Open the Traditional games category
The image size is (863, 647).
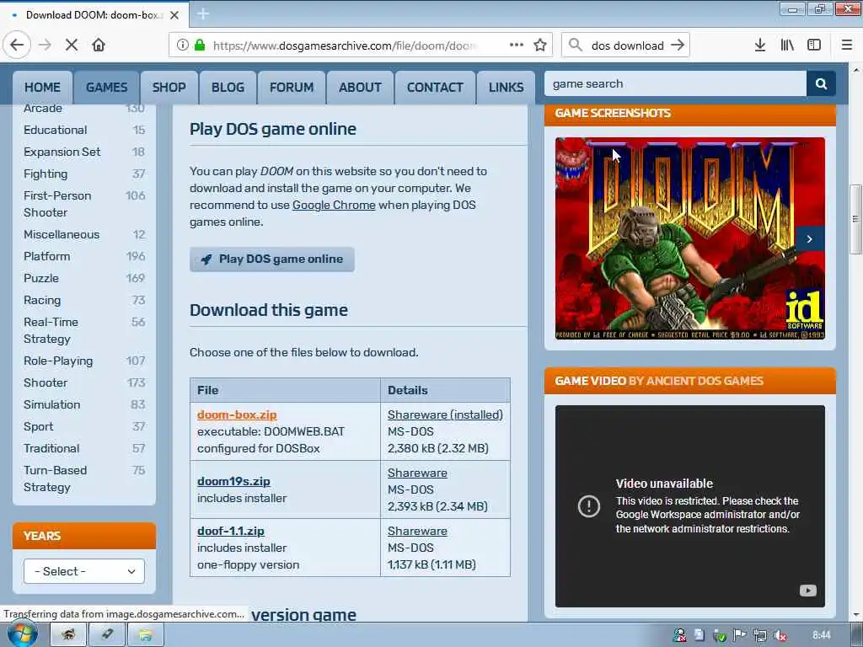pos(51,448)
